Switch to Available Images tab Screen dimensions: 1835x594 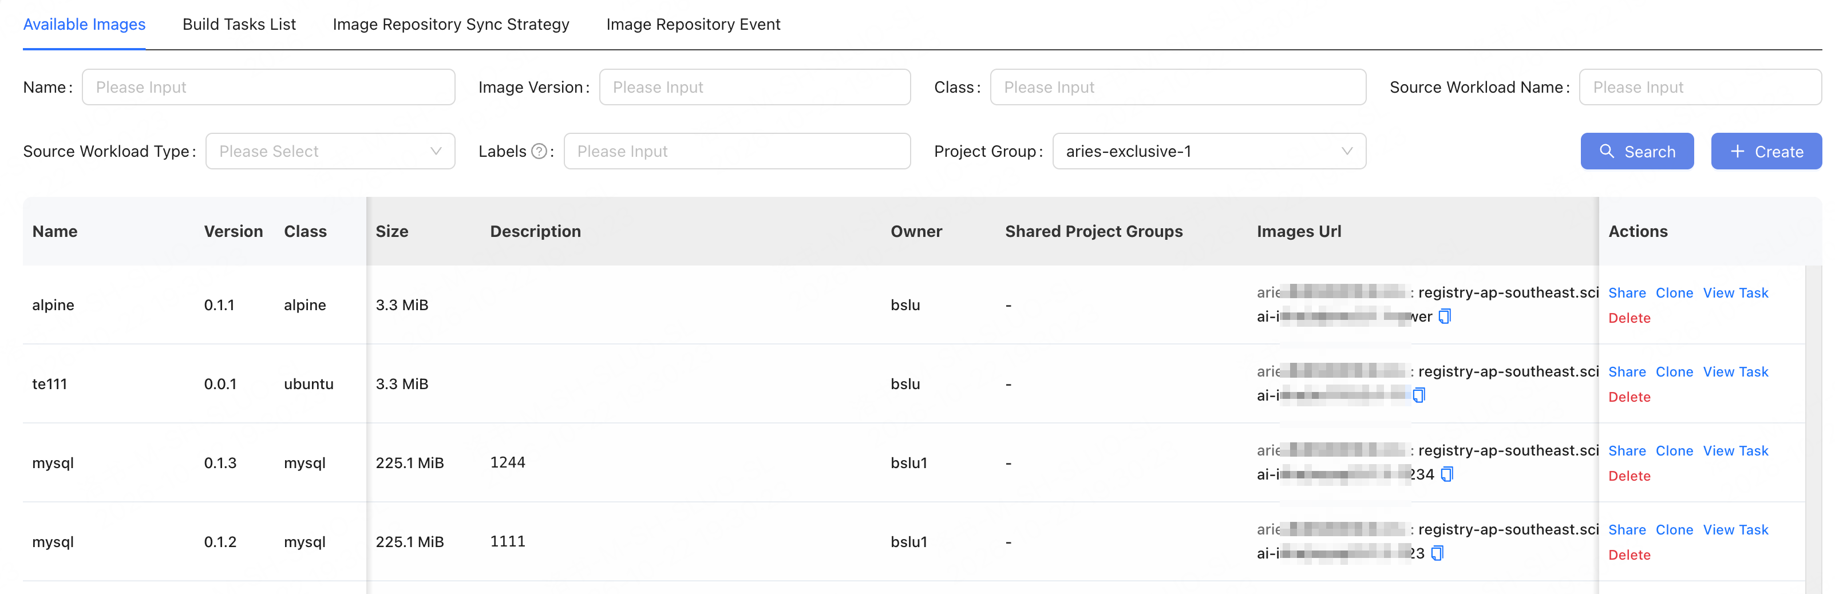pos(84,24)
